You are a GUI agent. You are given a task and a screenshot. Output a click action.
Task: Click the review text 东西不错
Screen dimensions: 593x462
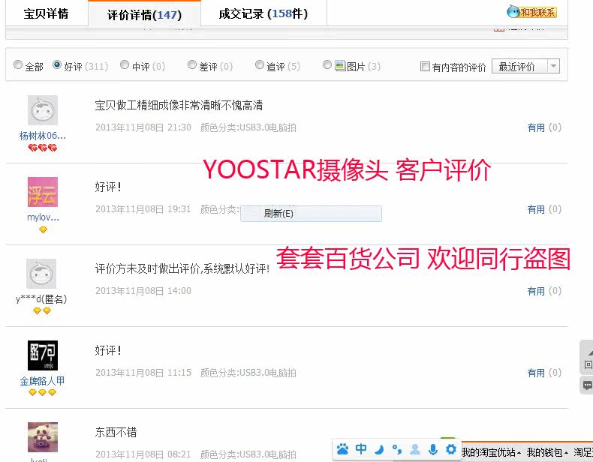[116, 432]
